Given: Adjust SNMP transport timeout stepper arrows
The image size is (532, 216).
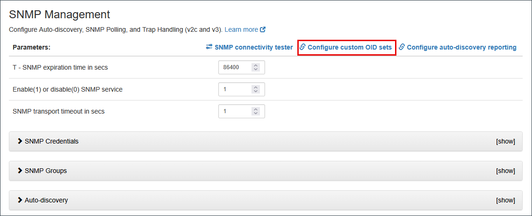Looking at the screenshot, I should click(256, 111).
